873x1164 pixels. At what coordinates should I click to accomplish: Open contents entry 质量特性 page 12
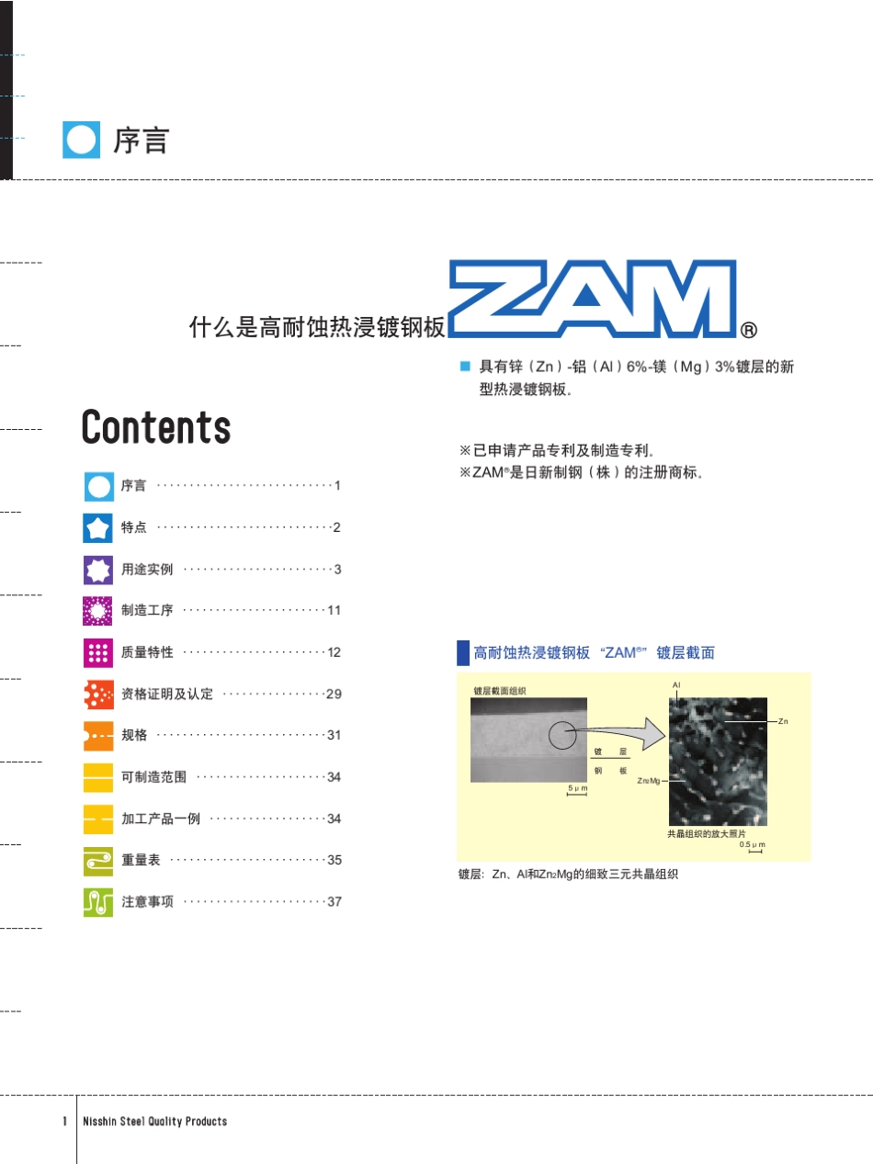pyautogui.click(x=231, y=652)
